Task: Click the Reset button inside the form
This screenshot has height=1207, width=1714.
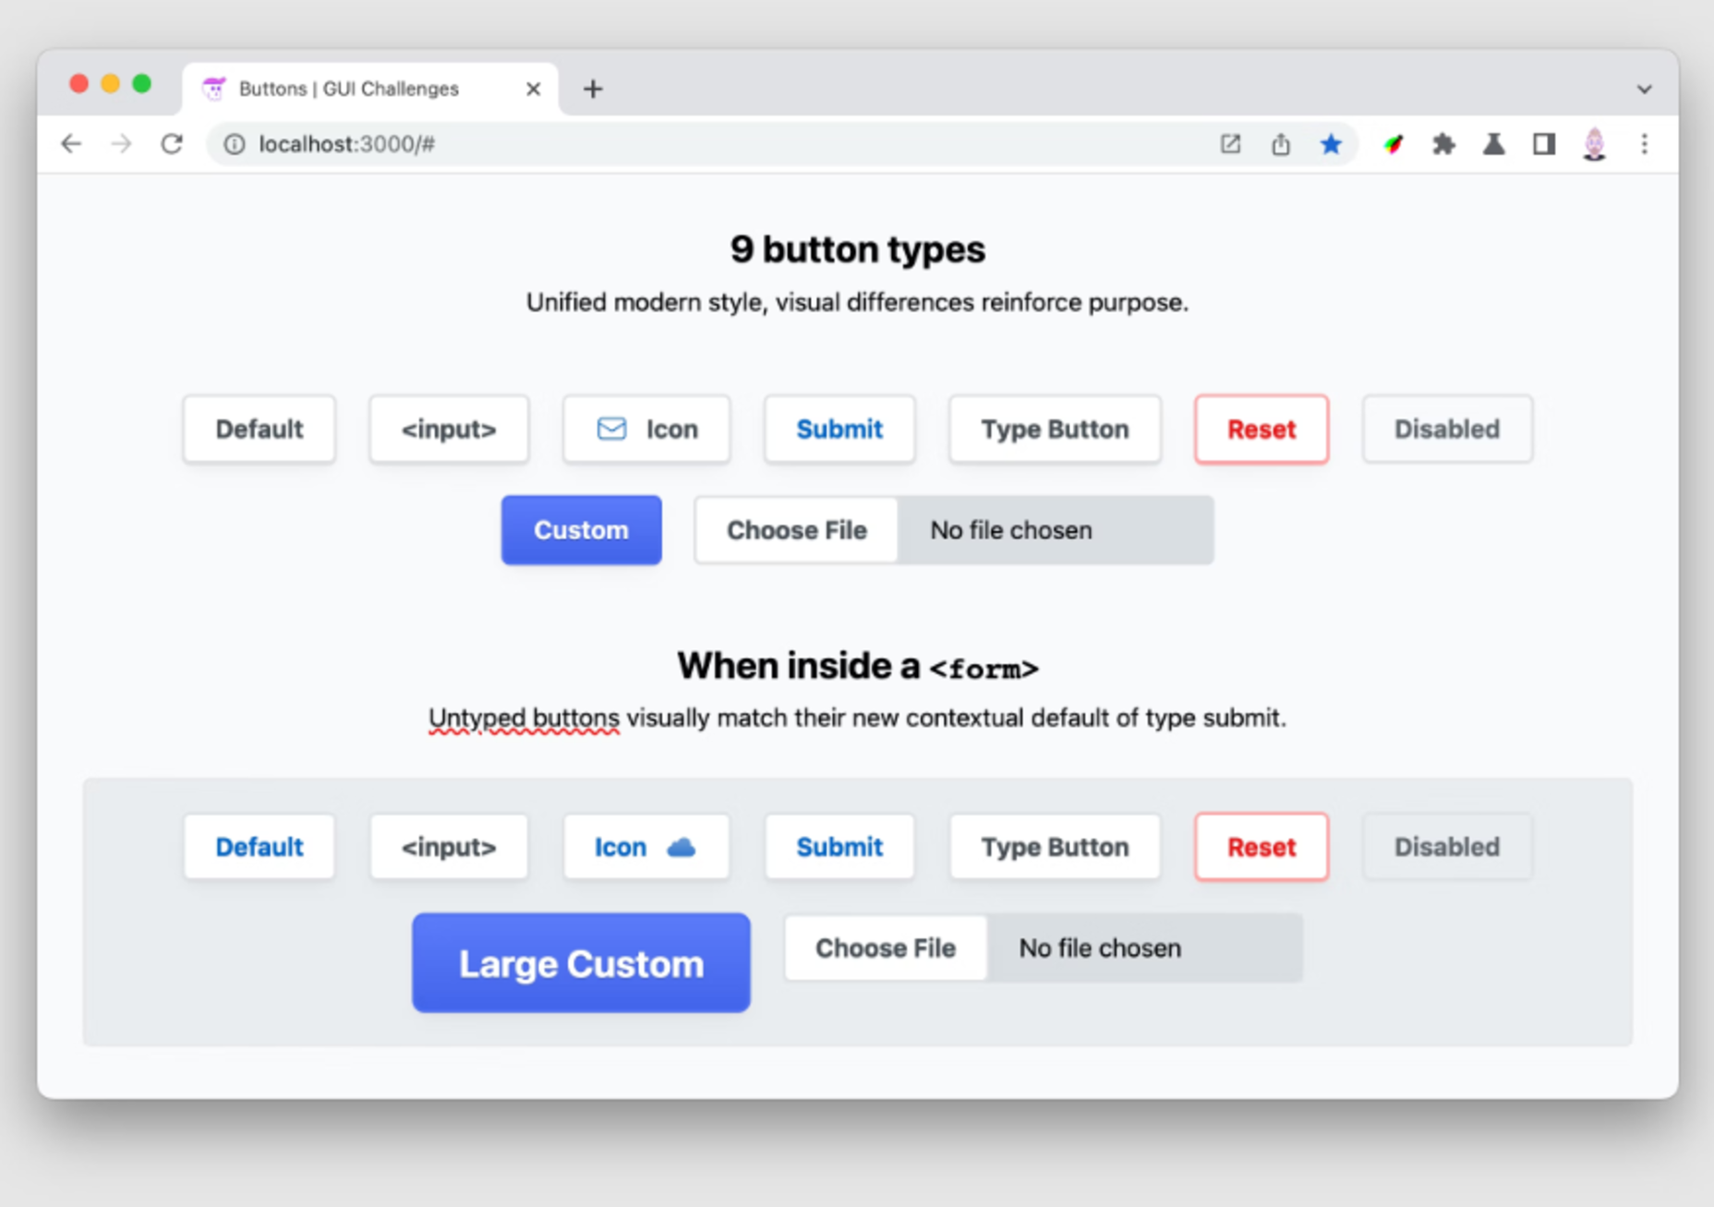Action: point(1261,847)
